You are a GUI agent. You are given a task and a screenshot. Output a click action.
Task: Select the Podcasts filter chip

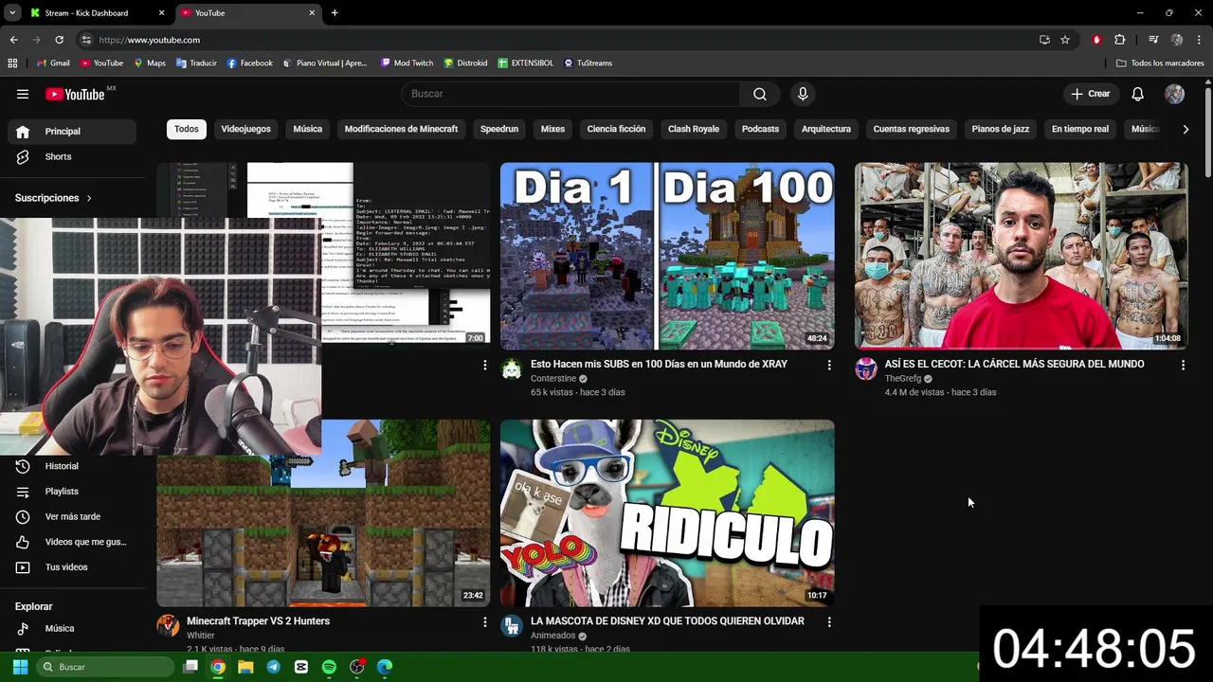(x=760, y=129)
